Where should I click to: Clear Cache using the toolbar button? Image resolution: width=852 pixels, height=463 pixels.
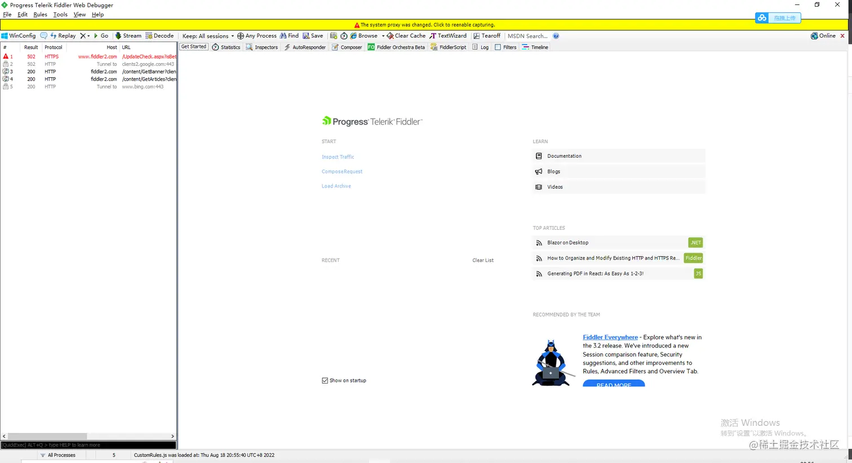[406, 36]
